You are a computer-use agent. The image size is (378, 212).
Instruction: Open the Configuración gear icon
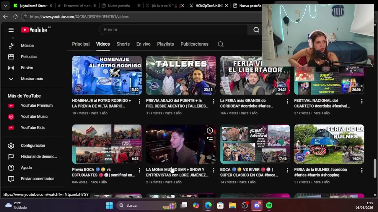[x=11, y=145]
